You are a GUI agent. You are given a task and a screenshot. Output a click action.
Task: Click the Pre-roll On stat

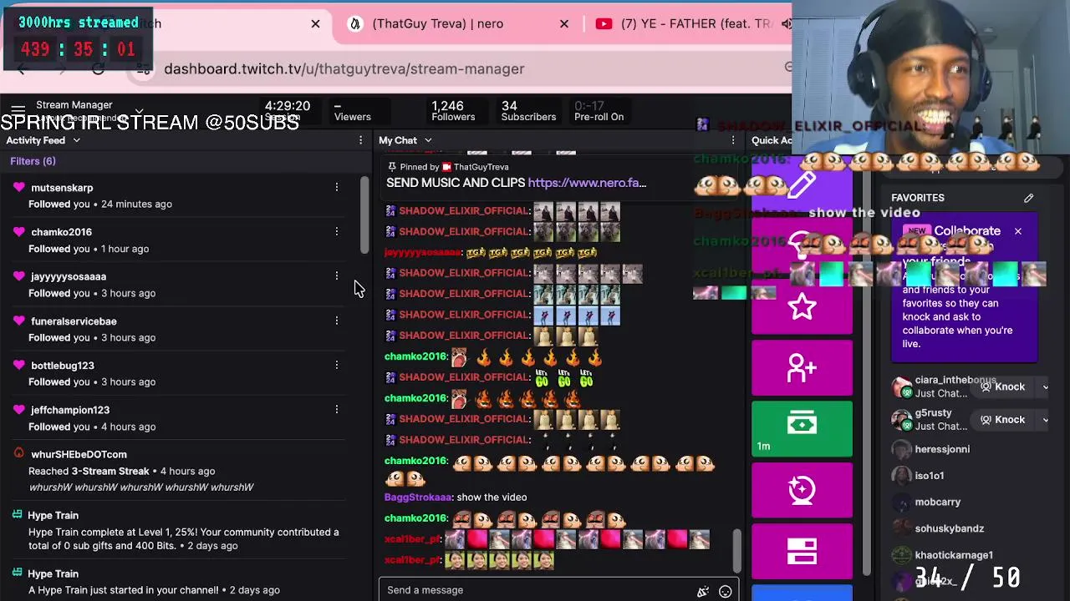(599, 111)
